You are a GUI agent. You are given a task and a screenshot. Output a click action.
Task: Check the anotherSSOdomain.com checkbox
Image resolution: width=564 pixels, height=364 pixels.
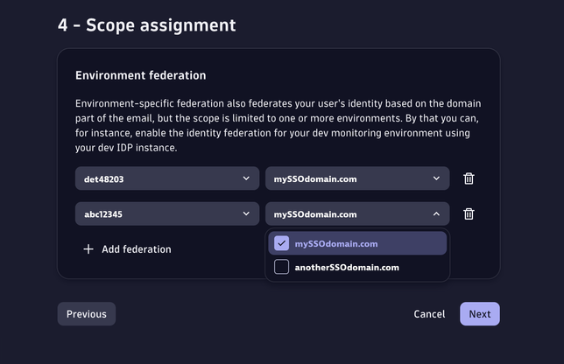coord(281,267)
